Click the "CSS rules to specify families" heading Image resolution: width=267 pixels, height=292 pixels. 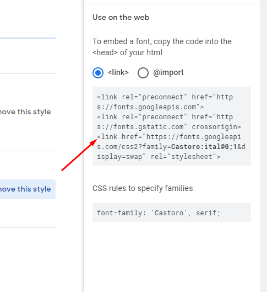point(143,188)
